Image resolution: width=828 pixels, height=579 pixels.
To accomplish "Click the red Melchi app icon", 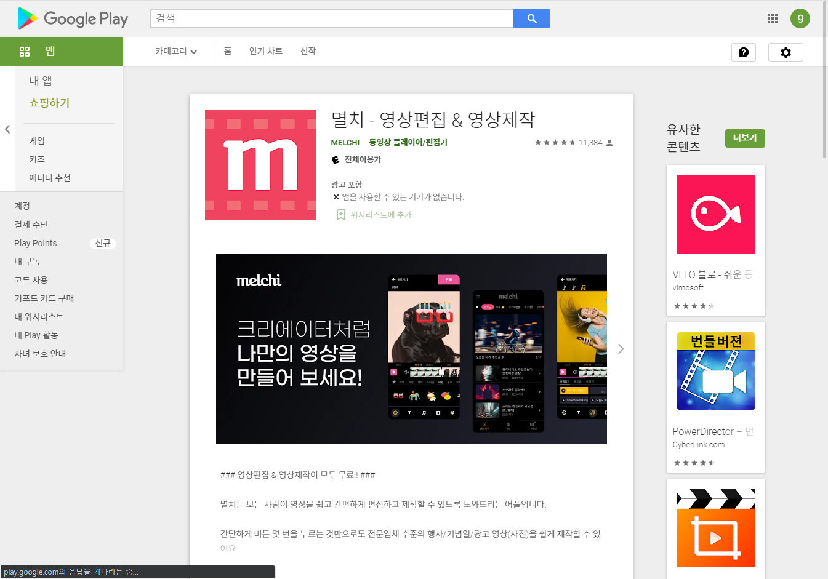I will pyautogui.click(x=260, y=165).
